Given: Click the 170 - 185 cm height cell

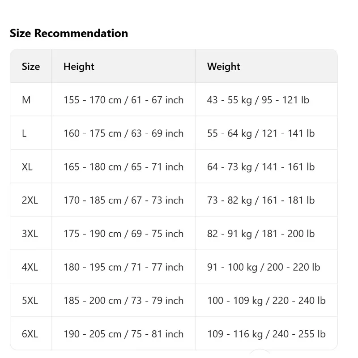Looking at the screenshot, I should pyautogui.click(x=124, y=200).
